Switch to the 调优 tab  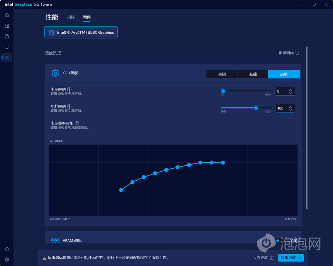87,17
